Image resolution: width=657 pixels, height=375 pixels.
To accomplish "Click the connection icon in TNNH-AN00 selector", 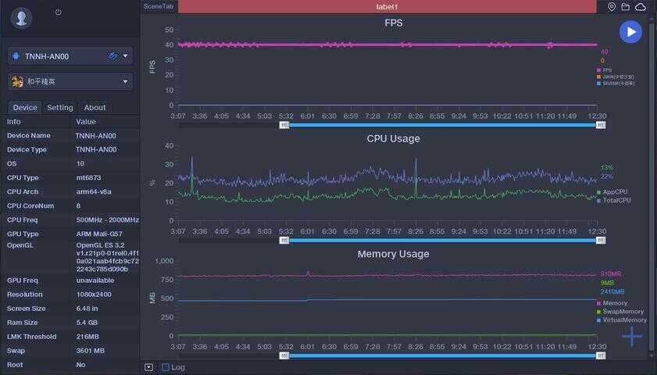I will click(112, 56).
